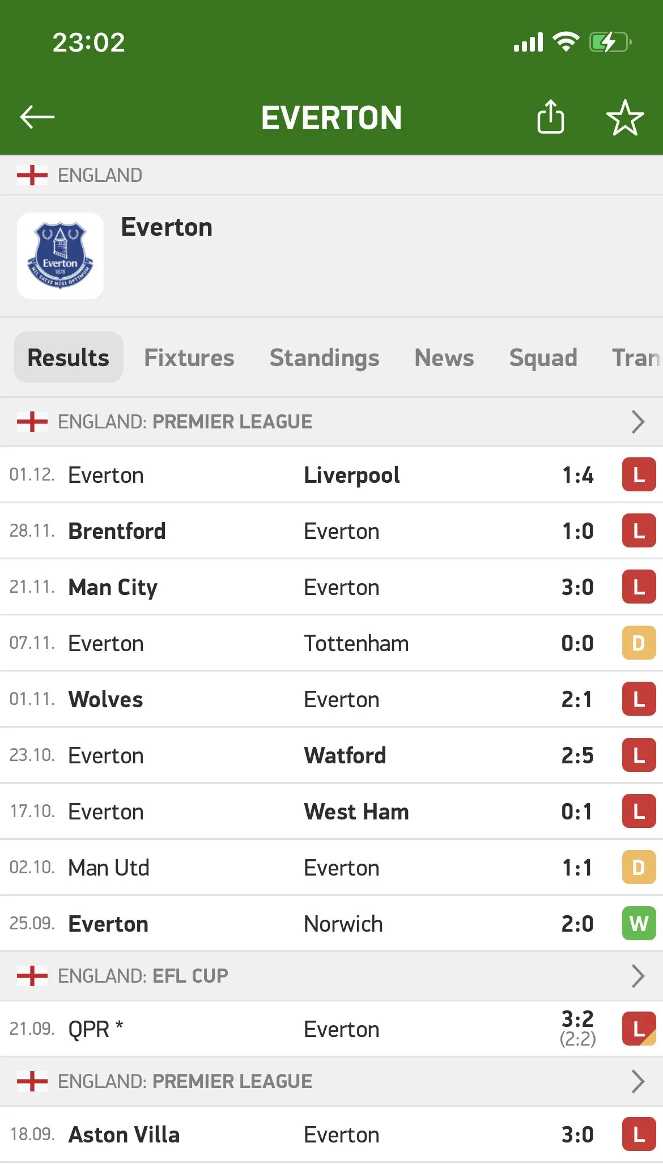Open the News tab
The image size is (663, 1164).
coord(444,358)
